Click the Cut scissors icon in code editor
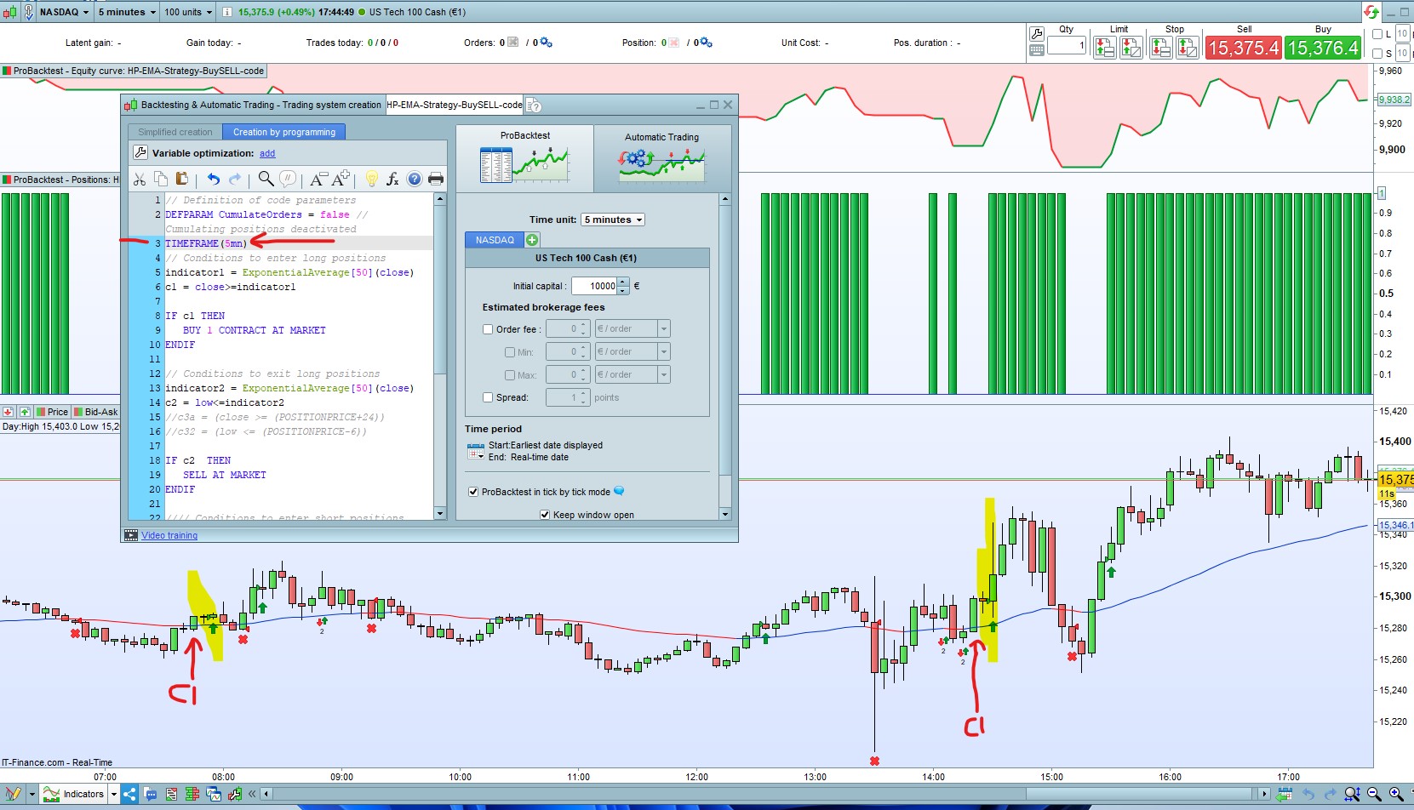 click(x=140, y=179)
